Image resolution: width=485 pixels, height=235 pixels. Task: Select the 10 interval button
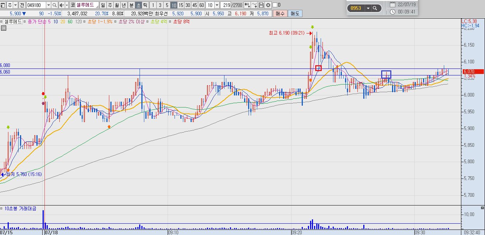pos(174,5)
